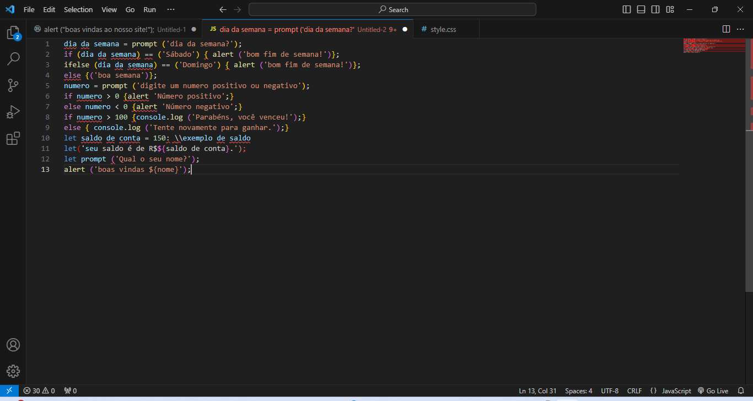Click the minimap code overview
The image size is (753, 401).
714,46
